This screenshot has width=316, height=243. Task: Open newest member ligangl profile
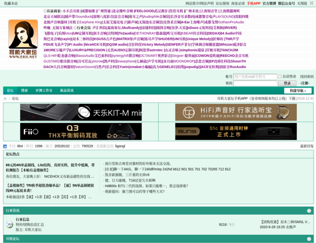click(120, 146)
